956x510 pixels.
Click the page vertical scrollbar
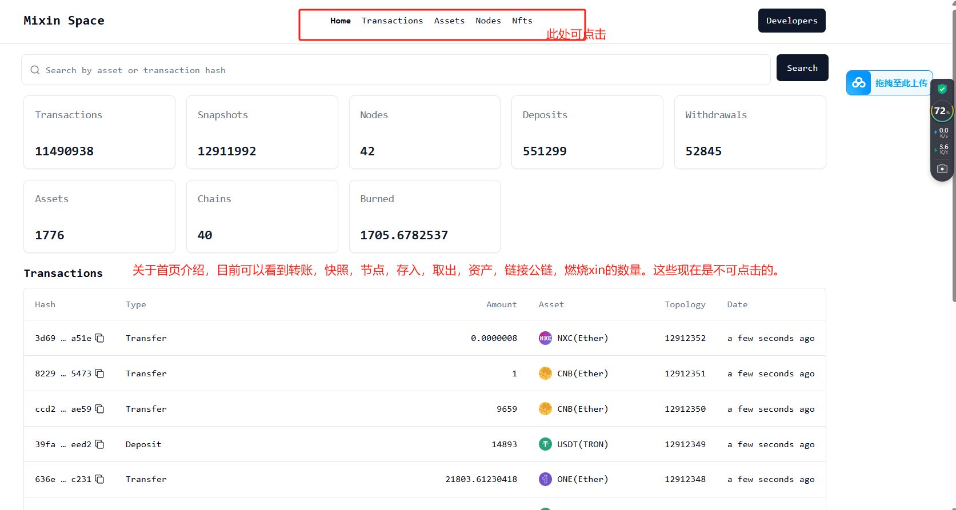coord(954,154)
